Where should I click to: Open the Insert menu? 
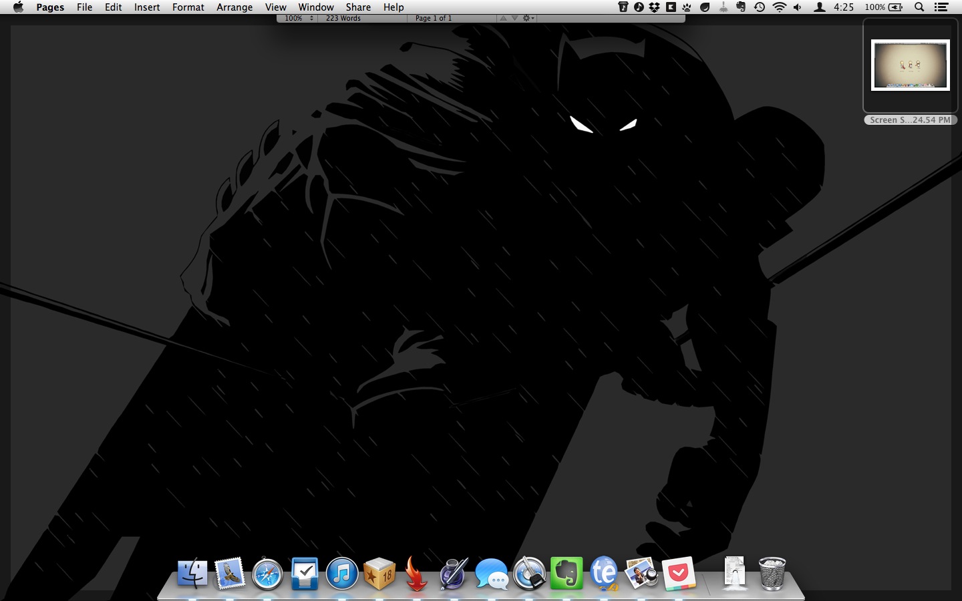coord(147,7)
